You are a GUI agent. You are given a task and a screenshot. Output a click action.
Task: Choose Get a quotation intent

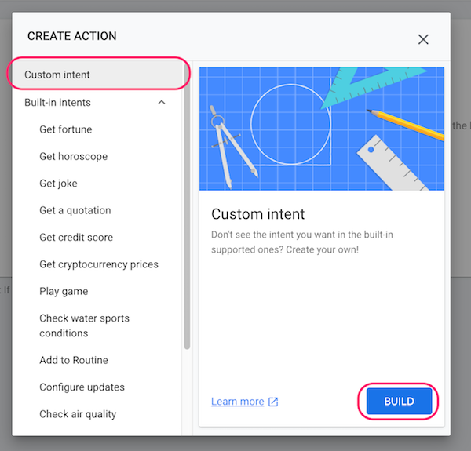(x=75, y=210)
